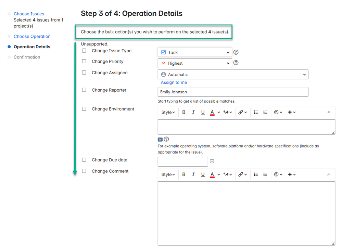Collapse the Comment editor toolbar
The image size is (342, 248).
click(329, 174)
